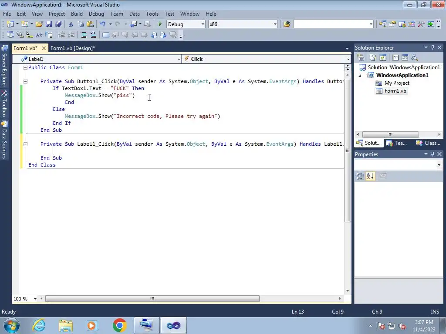Viewport: 446px width, 334px height.
Task: Click the New Project toolbar icon
Action: click(10, 24)
